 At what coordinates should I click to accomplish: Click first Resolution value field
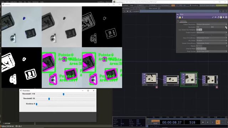click(203, 27)
